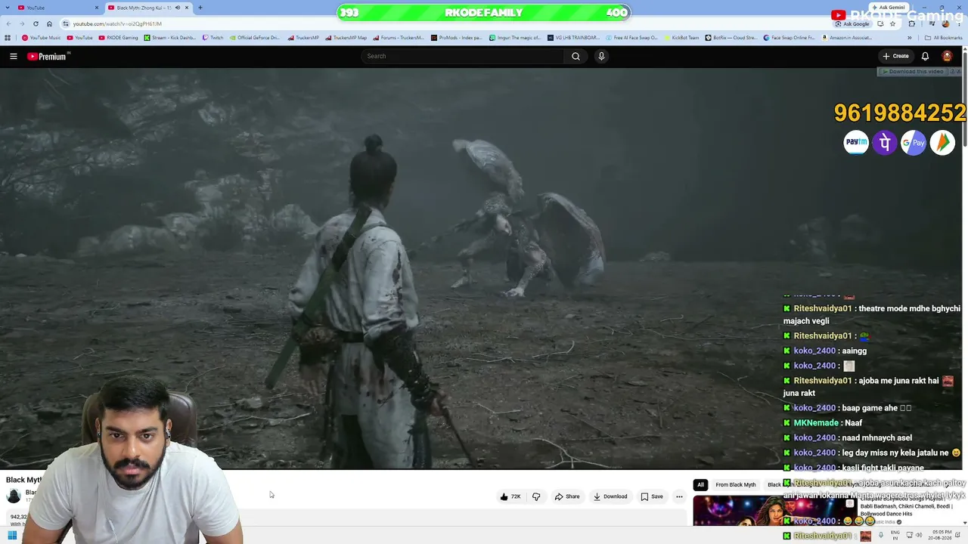Close the first YouTube tab
The width and height of the screenshot is (968, 544).
(x=97, y=8)
